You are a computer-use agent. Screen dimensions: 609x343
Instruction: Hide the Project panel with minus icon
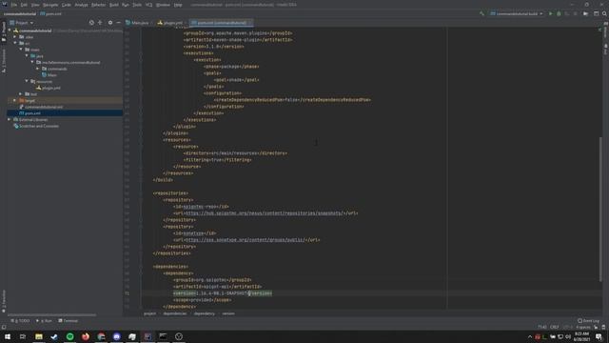pyautogui.click(x=118, y=23)
